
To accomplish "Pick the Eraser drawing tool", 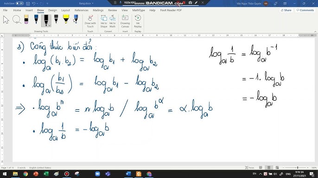I will click(x=26, y=19).
